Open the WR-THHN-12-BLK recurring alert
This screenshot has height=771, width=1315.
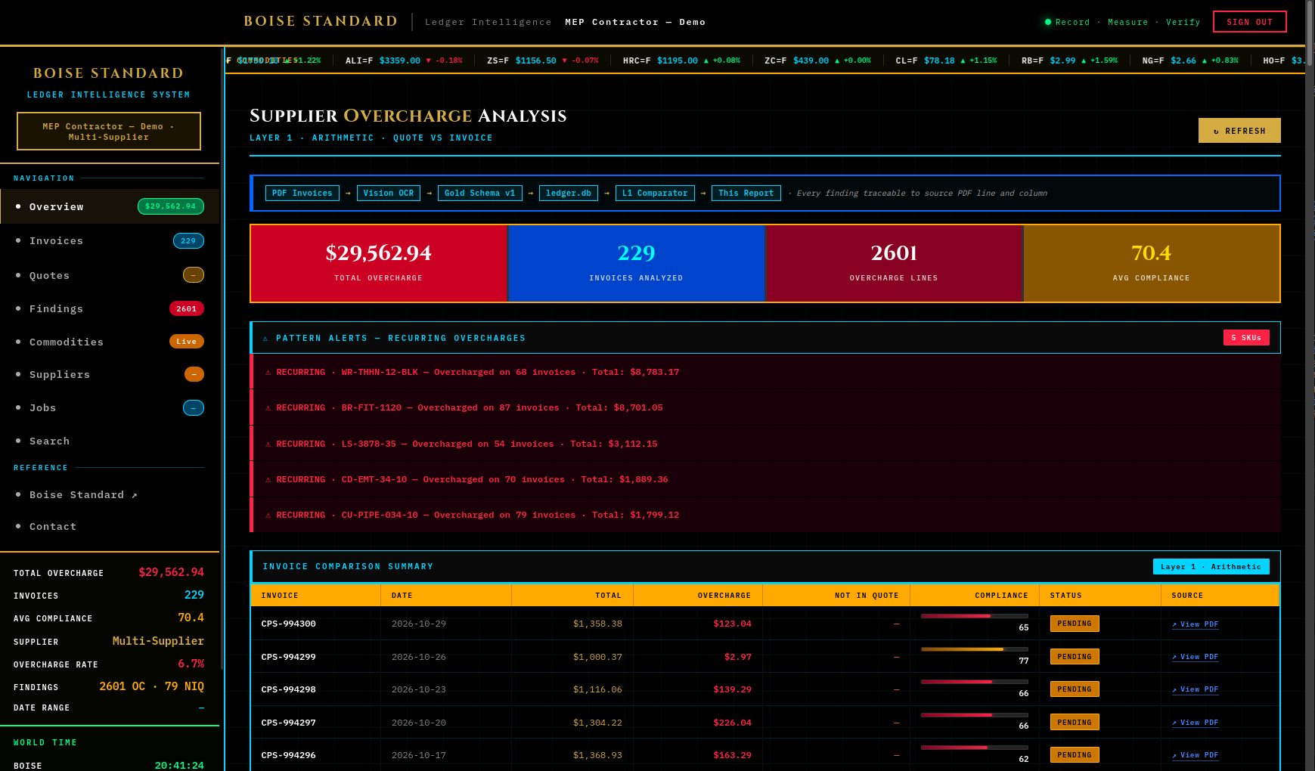coord(765,372)
